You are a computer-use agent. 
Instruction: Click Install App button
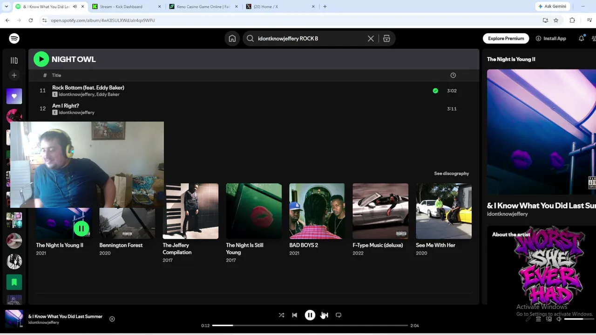[x=551, y=39]
